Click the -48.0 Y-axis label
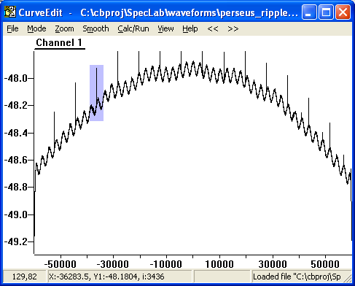355x286 pixels. click(16, 79)
